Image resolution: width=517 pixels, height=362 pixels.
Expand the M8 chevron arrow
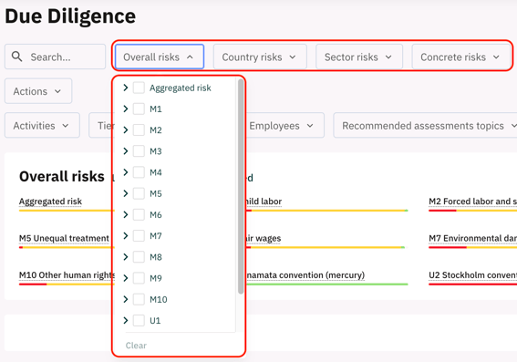pos(125,257)
